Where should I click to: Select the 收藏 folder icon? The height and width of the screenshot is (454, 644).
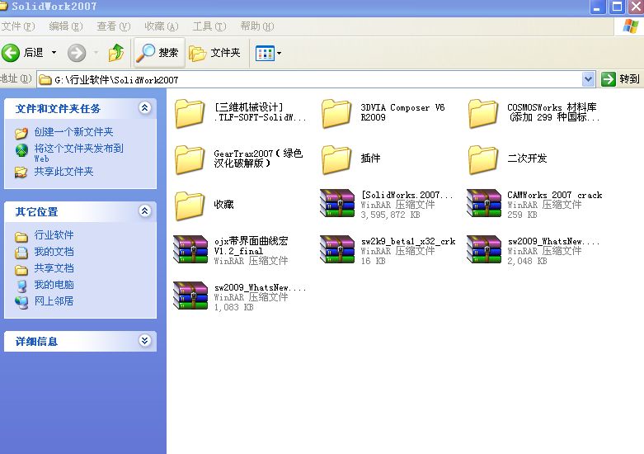(190, 206)
